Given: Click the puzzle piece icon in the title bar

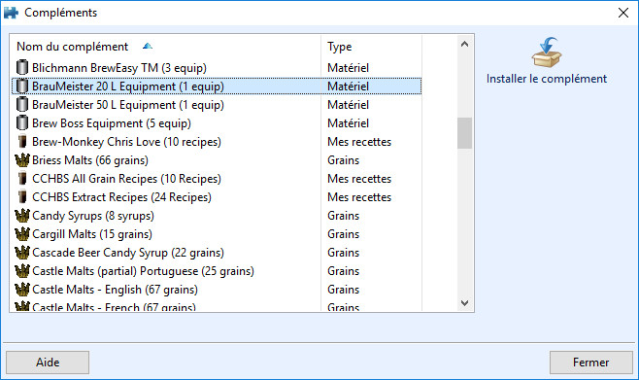Looking at the screenshot, I should pyautogui.click(x=11, y=13).
